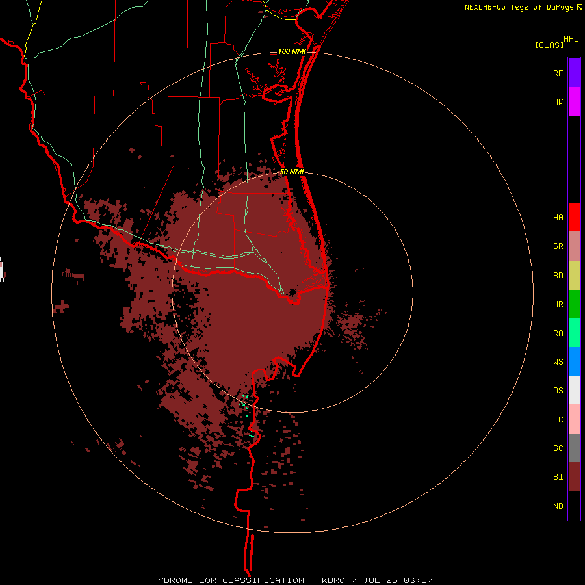Screen dimensions: 585x585
Task: Click the HR green legend swatch
Action: click(574, 304)
